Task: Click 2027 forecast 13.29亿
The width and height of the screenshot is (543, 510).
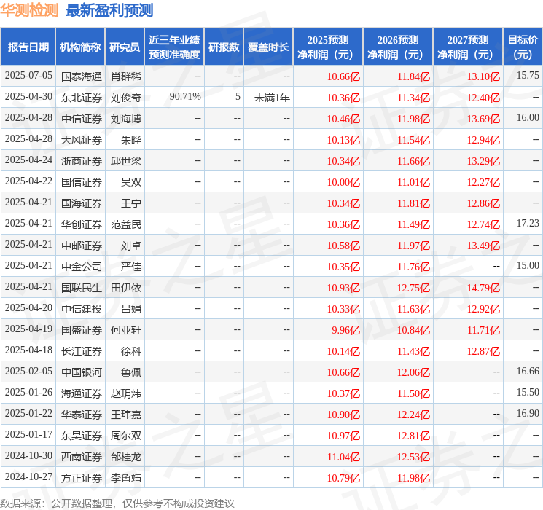Action: [x=483, y=161]
